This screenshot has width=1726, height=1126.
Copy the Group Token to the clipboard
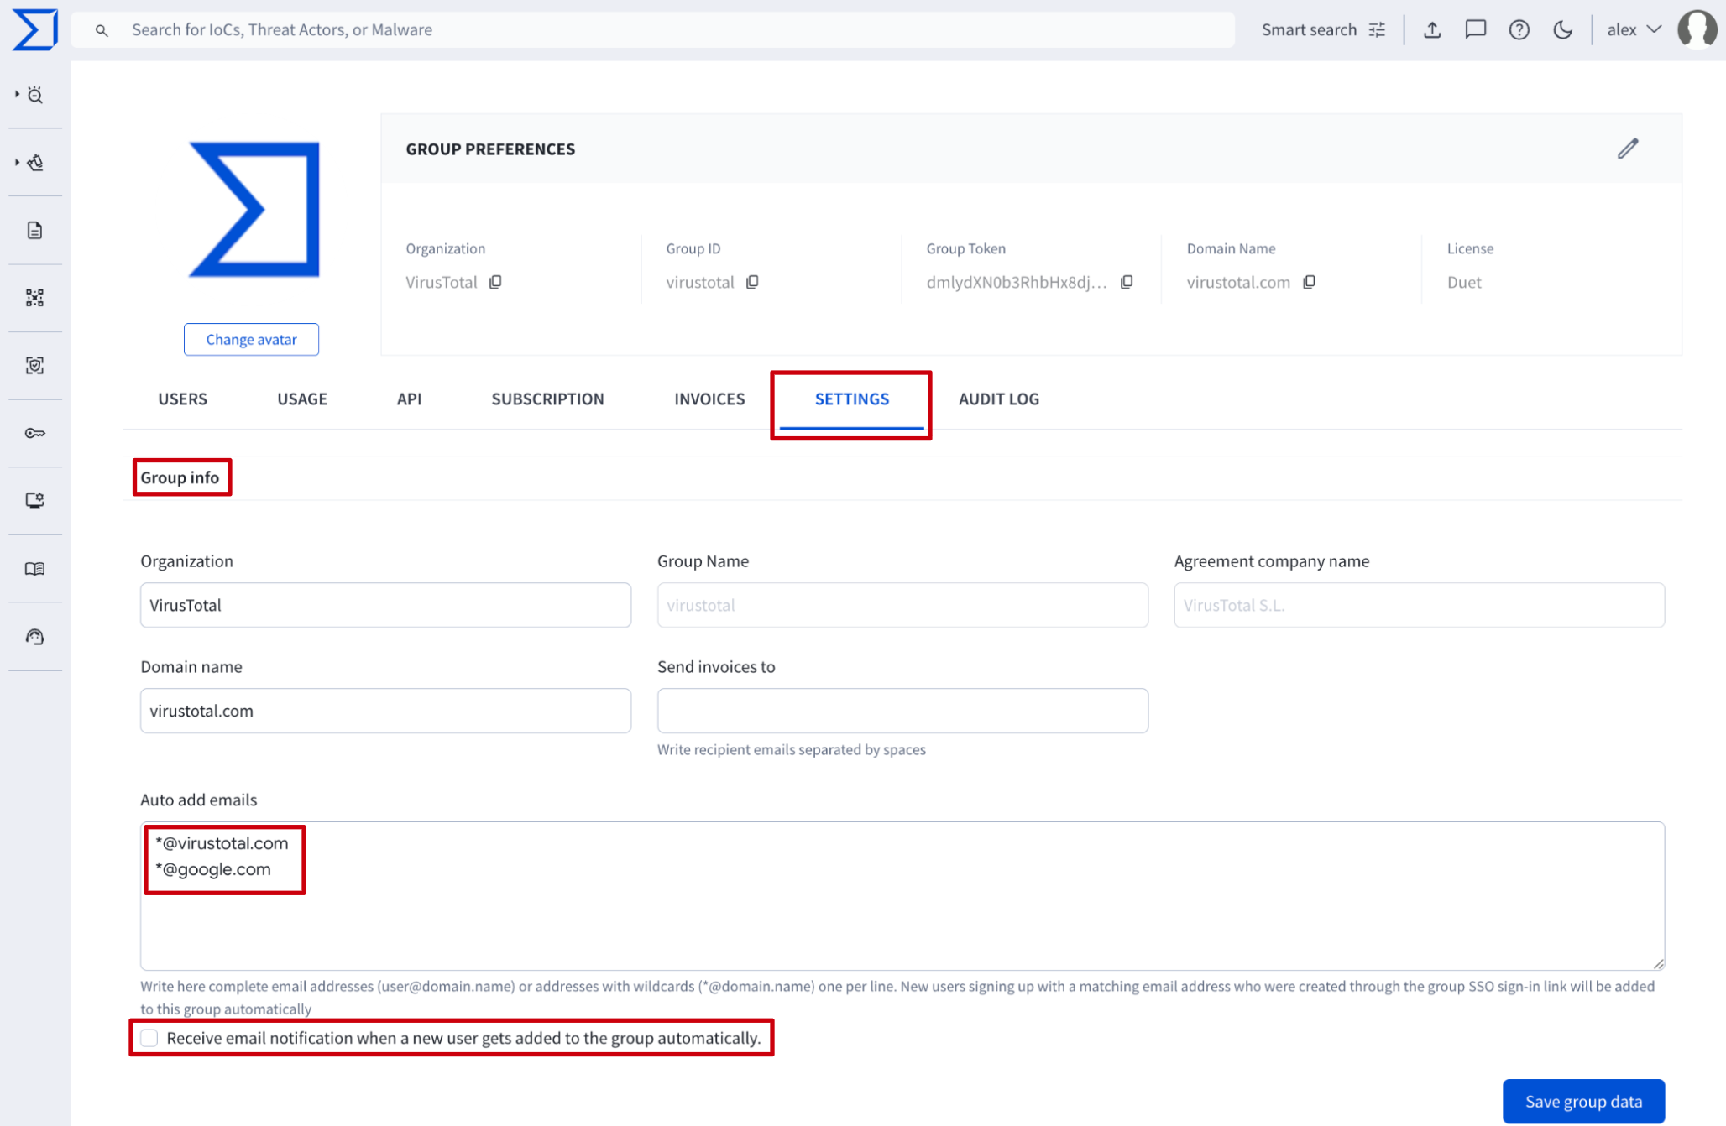(x=1127, y=282)
